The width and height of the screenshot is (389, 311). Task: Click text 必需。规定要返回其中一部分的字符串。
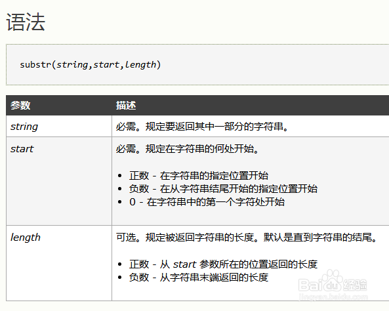tap(203, 127)
